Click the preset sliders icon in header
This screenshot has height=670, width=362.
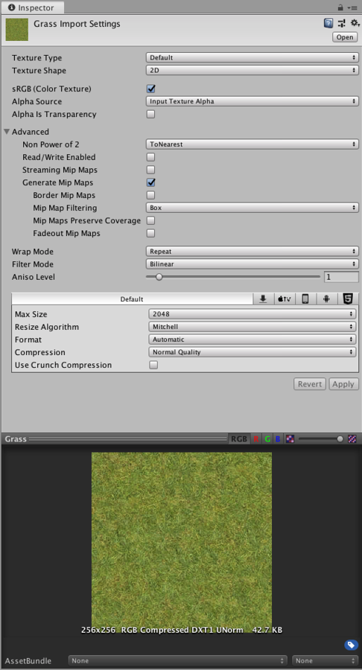(341, 23)
